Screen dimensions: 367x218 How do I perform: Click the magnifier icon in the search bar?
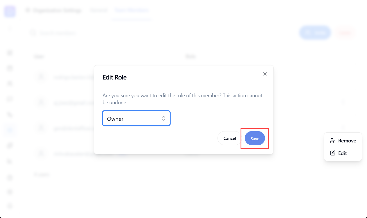[33, 33]
